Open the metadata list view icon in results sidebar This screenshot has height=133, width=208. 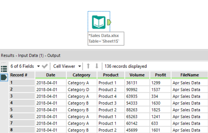point(4,69)
